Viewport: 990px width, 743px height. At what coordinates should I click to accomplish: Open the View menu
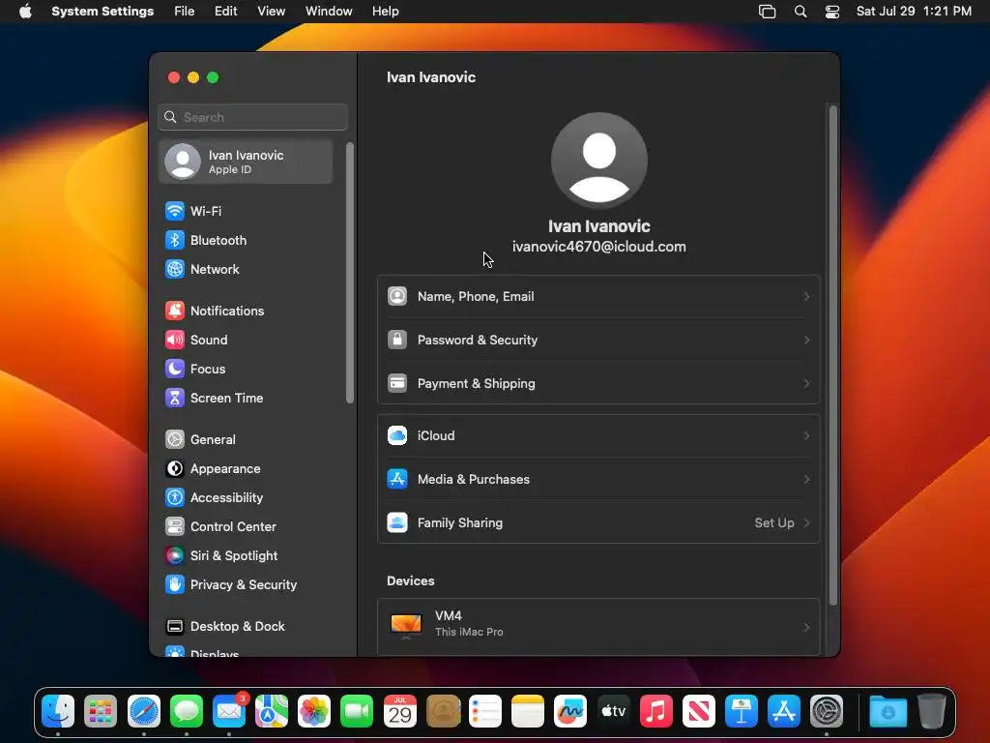271,12
